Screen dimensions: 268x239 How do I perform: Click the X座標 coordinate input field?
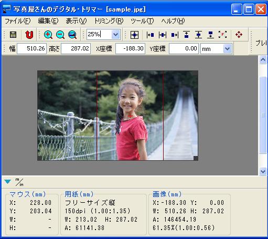coord(130,48)
